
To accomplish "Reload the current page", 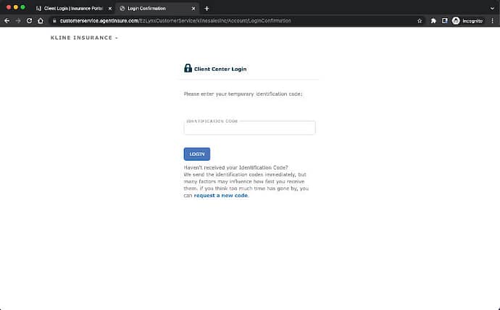I will (x=30, y=21).
